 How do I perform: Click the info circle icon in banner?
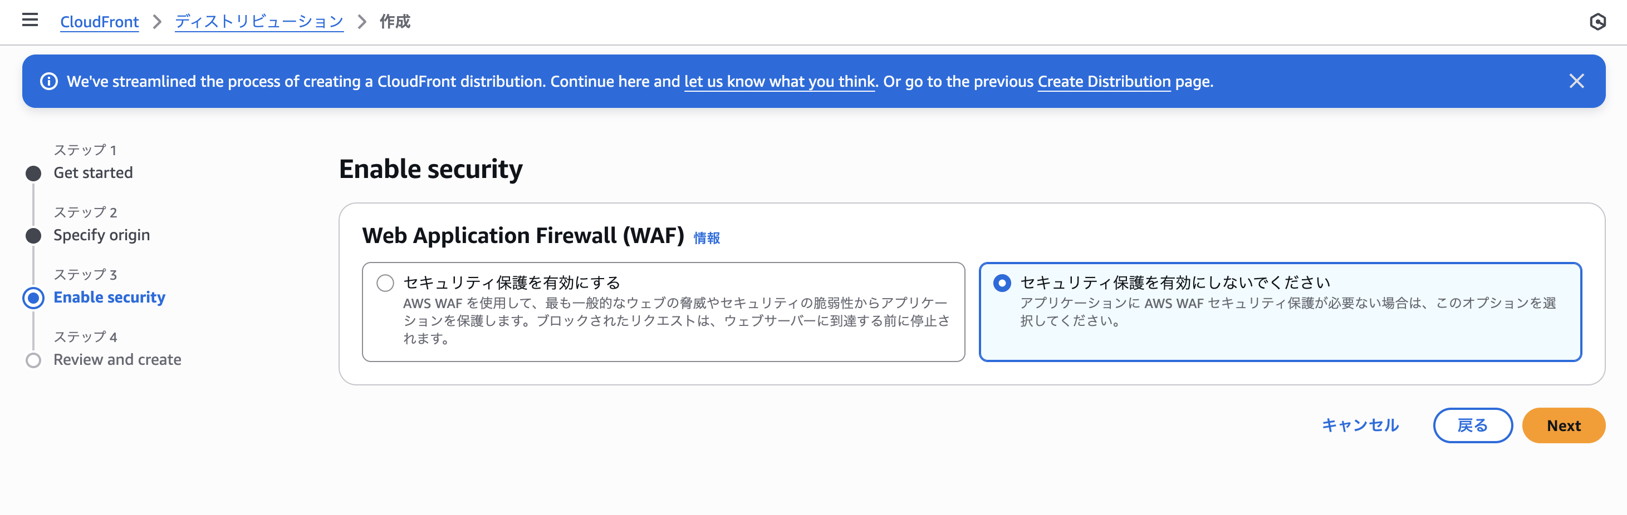pos(48,81)
